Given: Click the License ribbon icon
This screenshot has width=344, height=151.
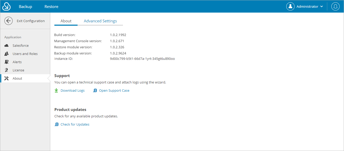Looking at the screenshot, I should (7, 70).
